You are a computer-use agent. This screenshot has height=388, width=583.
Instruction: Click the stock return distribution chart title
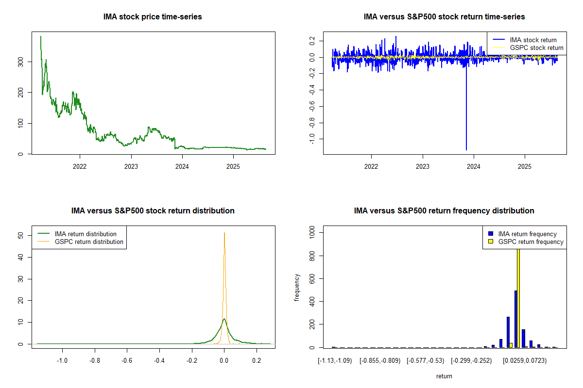pos(153,211)
